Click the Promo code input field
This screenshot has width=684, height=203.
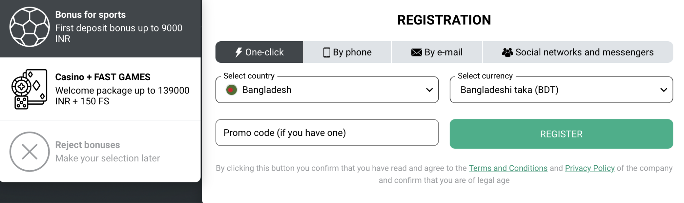click(x=327, y=133)
